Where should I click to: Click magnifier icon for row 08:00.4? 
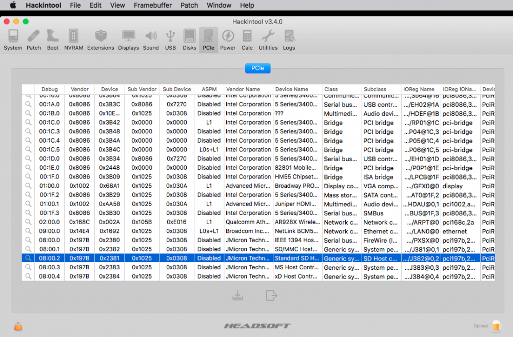(x=28, y=276)
